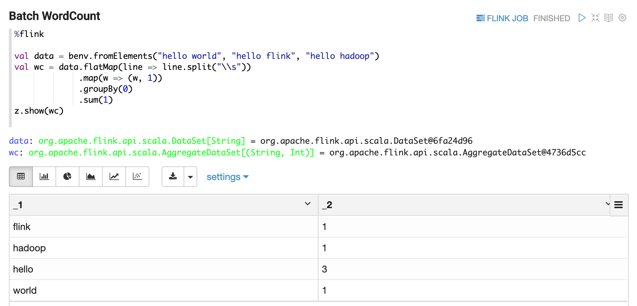
Task: Display results as pie chart
Action: [x=67, y=177]
